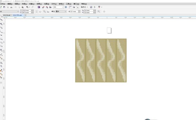Click the tan patterned artwork on canvas
The height and width of the screenshot is (120, 196).
tap(101, 60)
